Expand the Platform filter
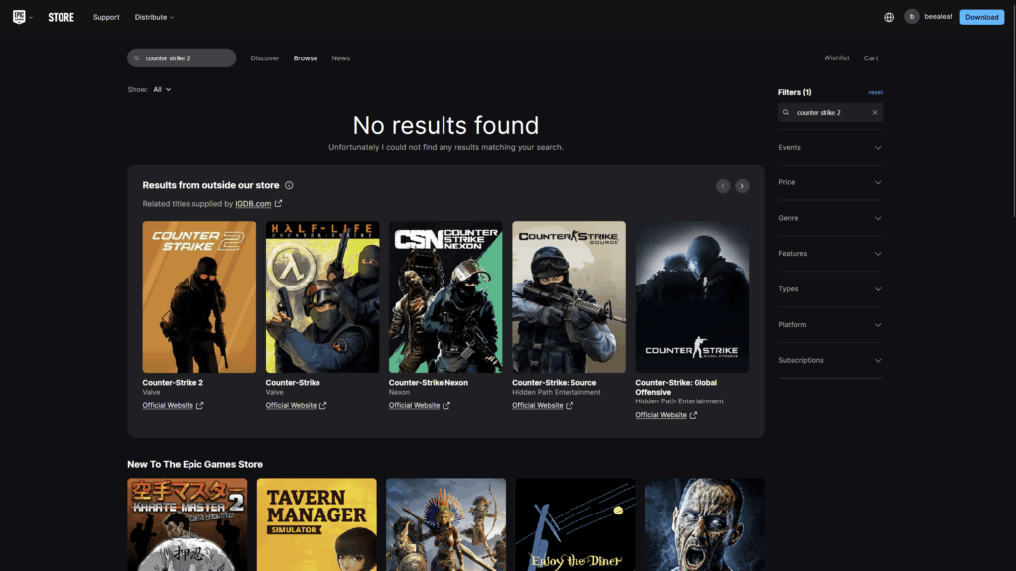 click(830, 325)
